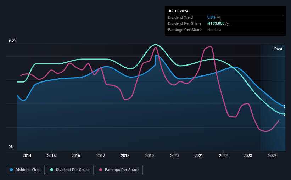
Task: Click the 2016 x-axis label
Action: [x=76, y=156]
